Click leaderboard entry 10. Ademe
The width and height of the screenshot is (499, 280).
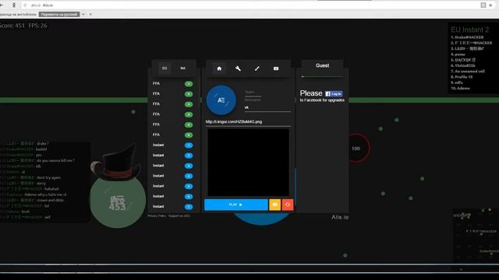(460, 88)
